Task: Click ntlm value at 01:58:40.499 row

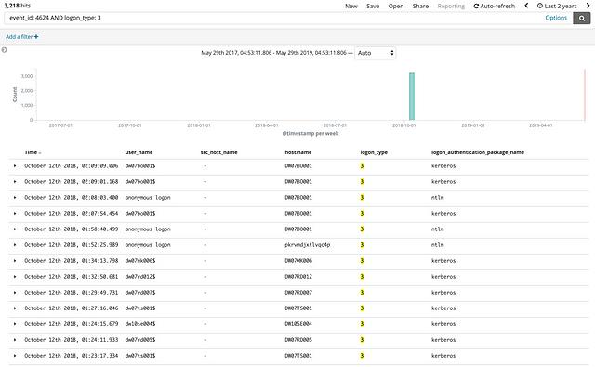Action: pos(438,229)
